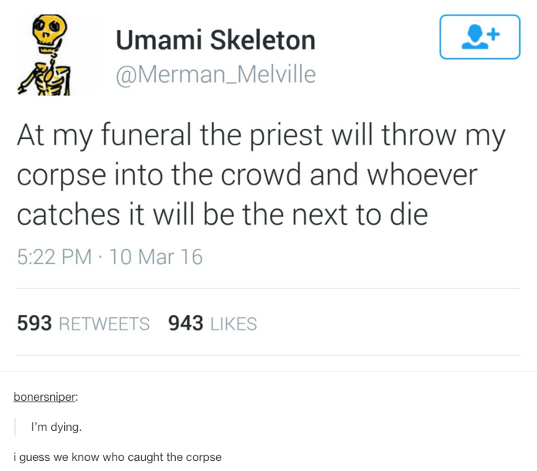Open Umami Skeleton's profile name
The height and width of the screenshot is (471, 537).
tap(215, 39)
